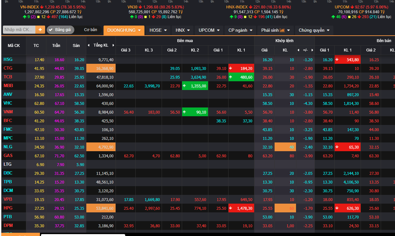
Task: Click the orange plus button to add a stock code
Action: (x=40, y=30)
